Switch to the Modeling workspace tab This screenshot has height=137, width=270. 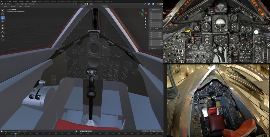click(40, 2)
